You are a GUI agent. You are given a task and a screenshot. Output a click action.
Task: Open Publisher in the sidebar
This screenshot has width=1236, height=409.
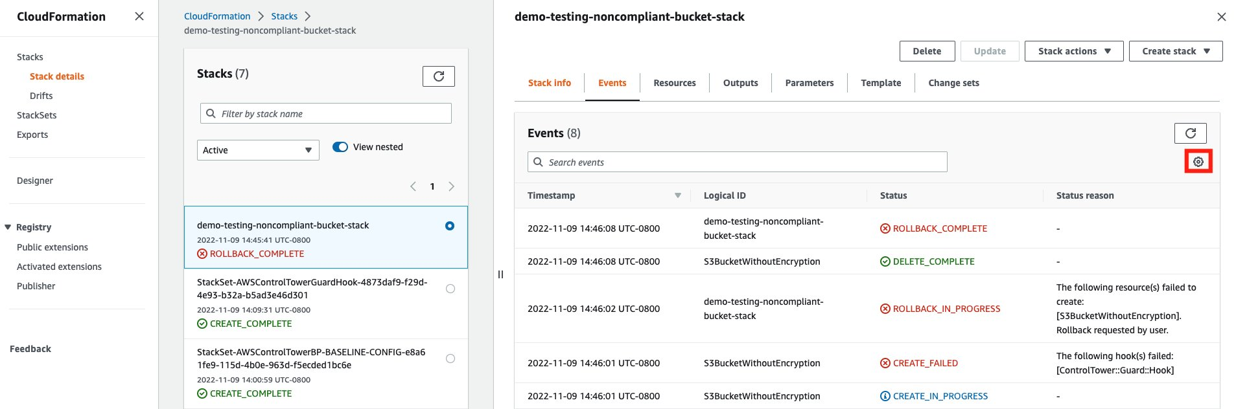click(x=36, y=286)
